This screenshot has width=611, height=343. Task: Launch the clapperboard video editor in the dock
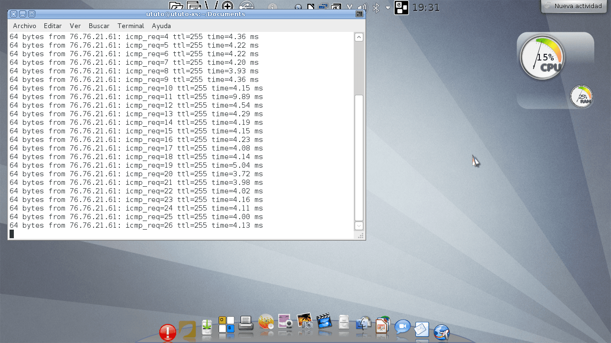[324, 321]
